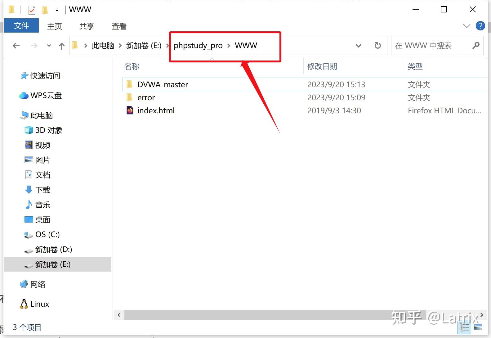Open the Customize Quick Access Toolbar dropdown
Viewport: 491px width, 338px height.
pos(57,10)
